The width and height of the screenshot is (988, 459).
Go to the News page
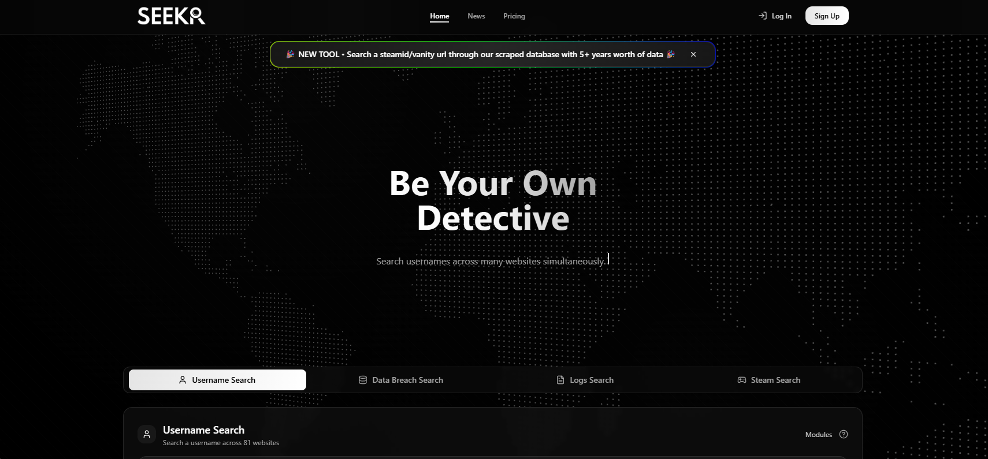[476, 16]
